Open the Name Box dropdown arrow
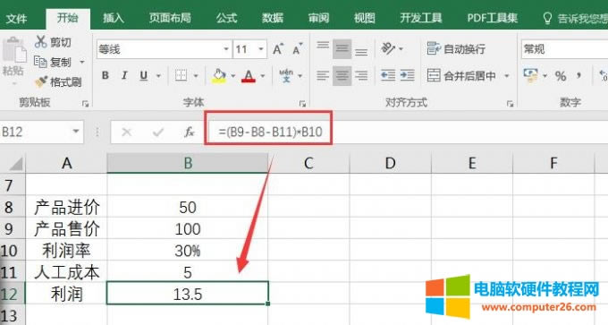This screenshot has height=325, width=608. 76,132
